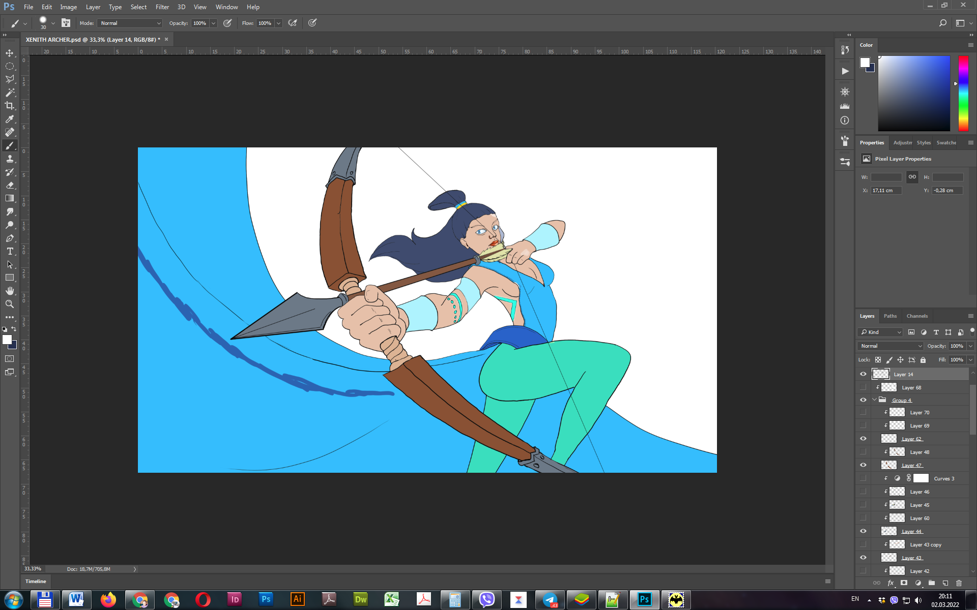Viewport: 977px width, 610px height.
Task: Create a new layer icon
Action: pos(945,583)
